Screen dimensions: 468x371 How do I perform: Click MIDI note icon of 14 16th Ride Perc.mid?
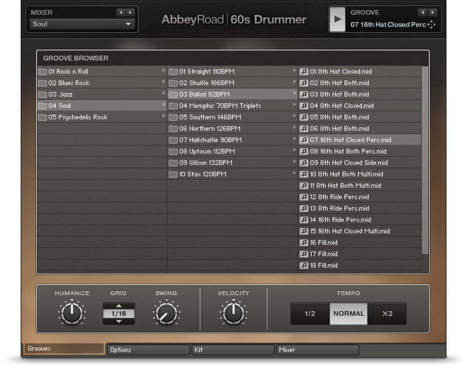pyautogui.click(x=304, y=220)
